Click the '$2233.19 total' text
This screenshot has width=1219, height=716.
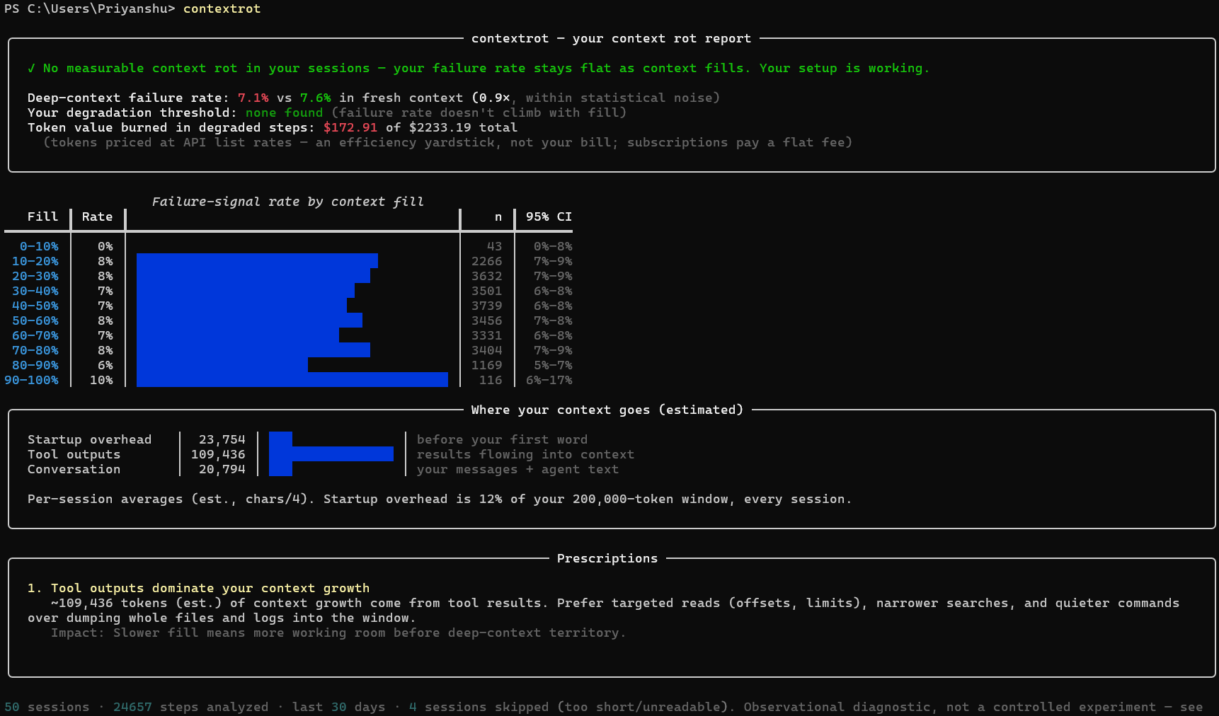(x=463, y=127)
